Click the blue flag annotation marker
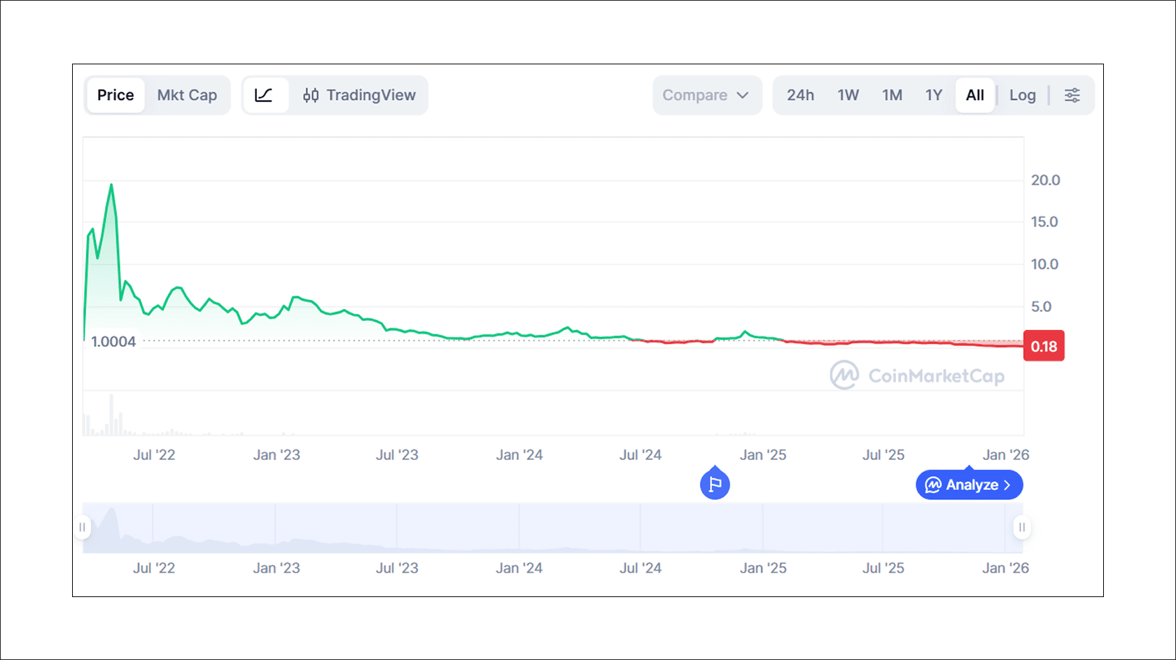 click(715, 484)
